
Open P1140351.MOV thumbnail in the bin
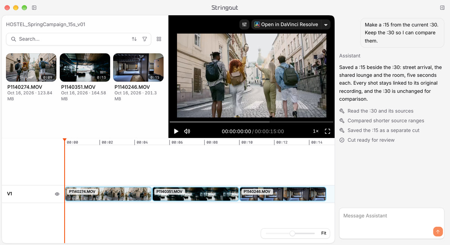[85, 67]
